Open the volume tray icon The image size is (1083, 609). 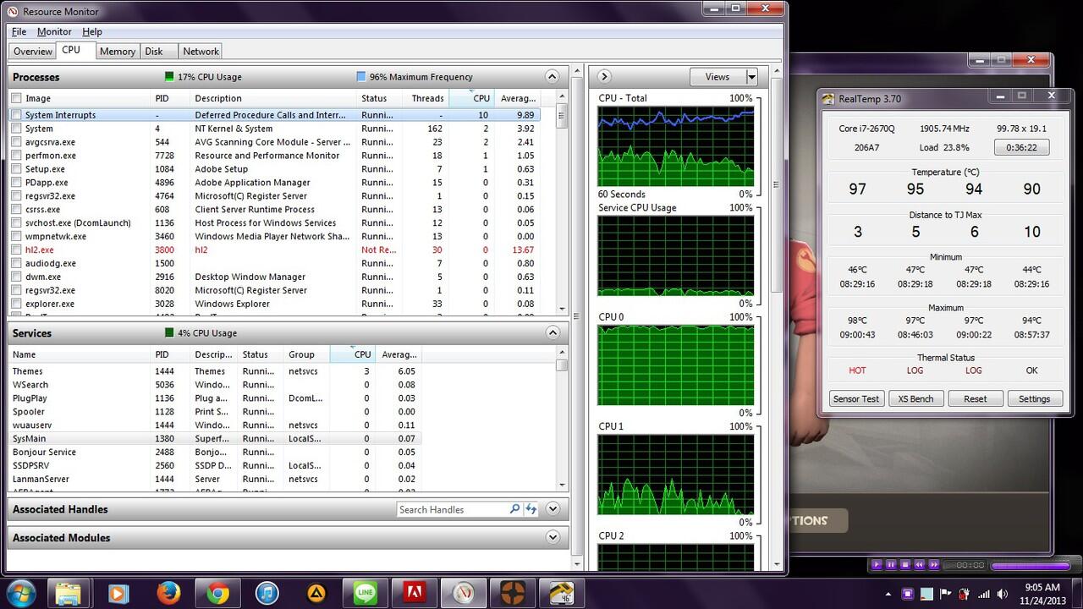click(x=1004, y=594)
